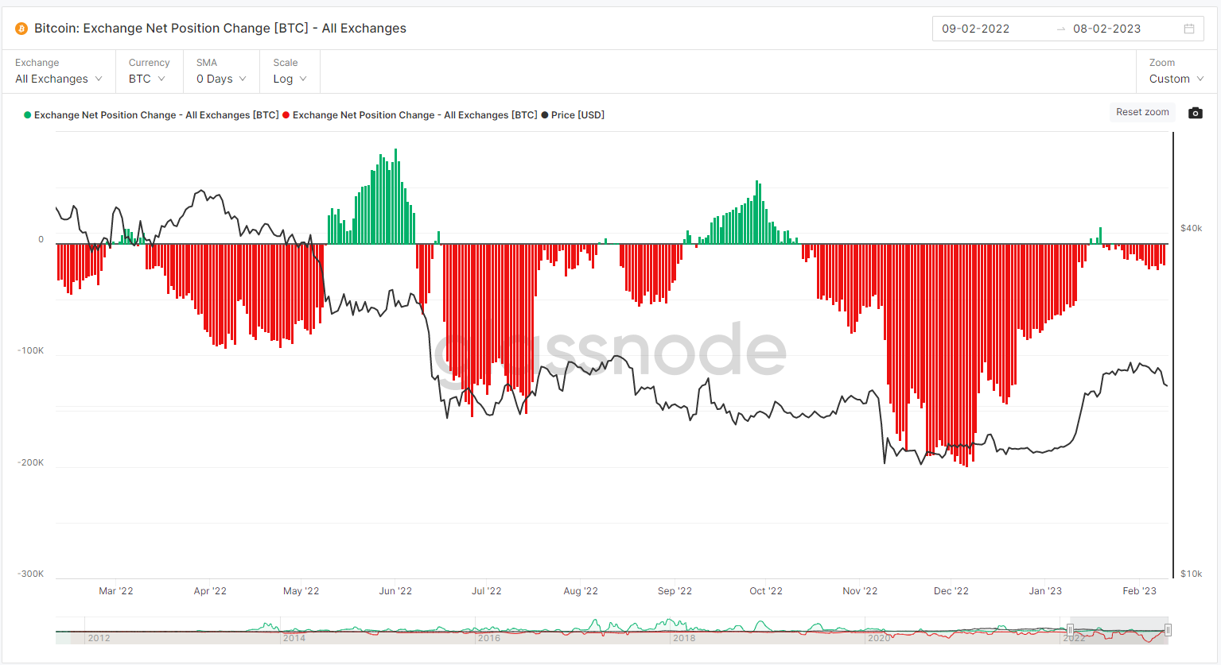The height and width of the screenshot is (665, 1221).
Task: Click the 'Feb '23' x-axis label
Action: tap(1139, 591)
